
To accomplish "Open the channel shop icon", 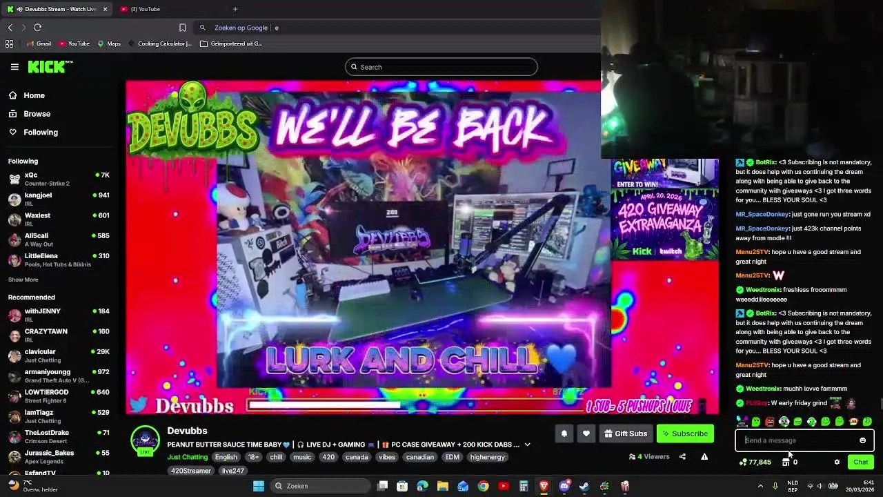I will click(x=786, y=462).
